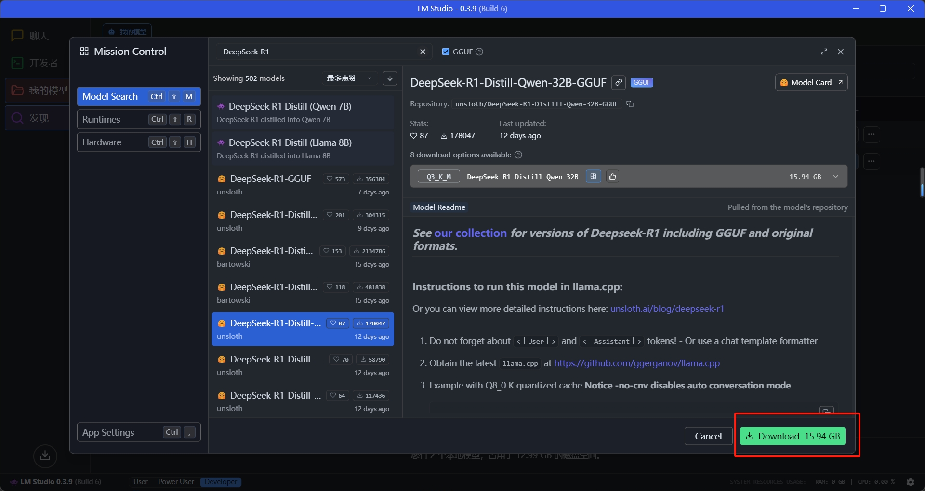925x491 pixels.
Task: Open the unsloth.ai/blog/deepseek-r1 link
Action: pos(667,309)
